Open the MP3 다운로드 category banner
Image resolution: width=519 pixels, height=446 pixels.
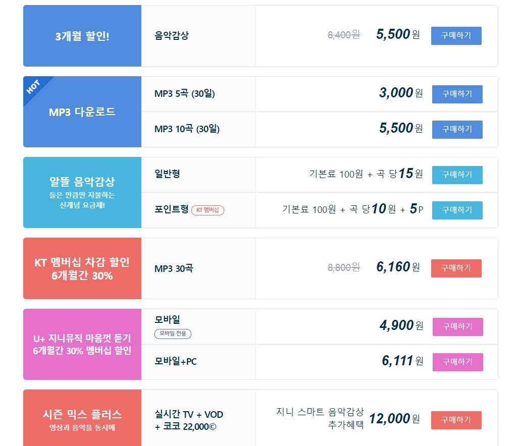[82, 112]
